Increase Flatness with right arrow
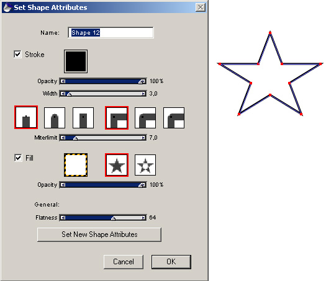The height and width of the screenshot is (281, 326). (143, 218)
